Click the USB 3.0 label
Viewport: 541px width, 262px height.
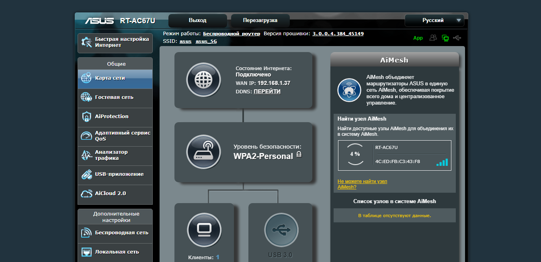[280, 255]
